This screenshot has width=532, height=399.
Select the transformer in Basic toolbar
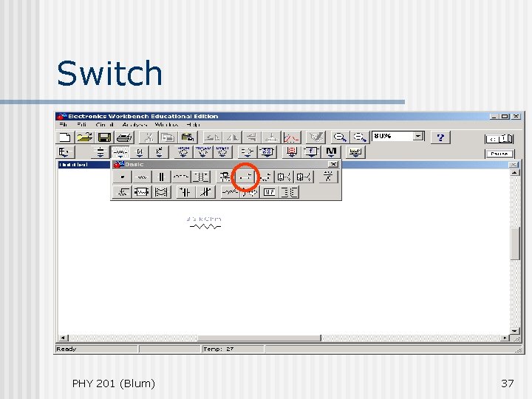(x=201, y=177)
